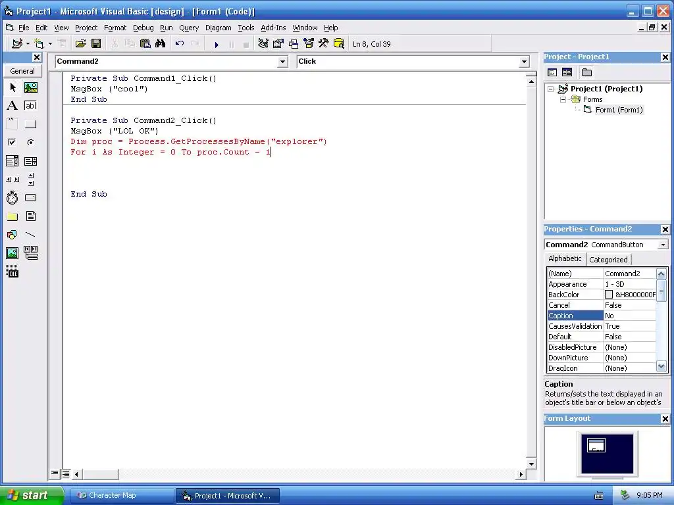Open the Command2 CommandButton properties dropdown
This screenshot has height=505, width=674.
click(663, 245)
